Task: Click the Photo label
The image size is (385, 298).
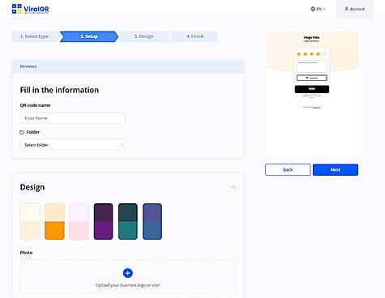Action: click(x=26, y=253)
